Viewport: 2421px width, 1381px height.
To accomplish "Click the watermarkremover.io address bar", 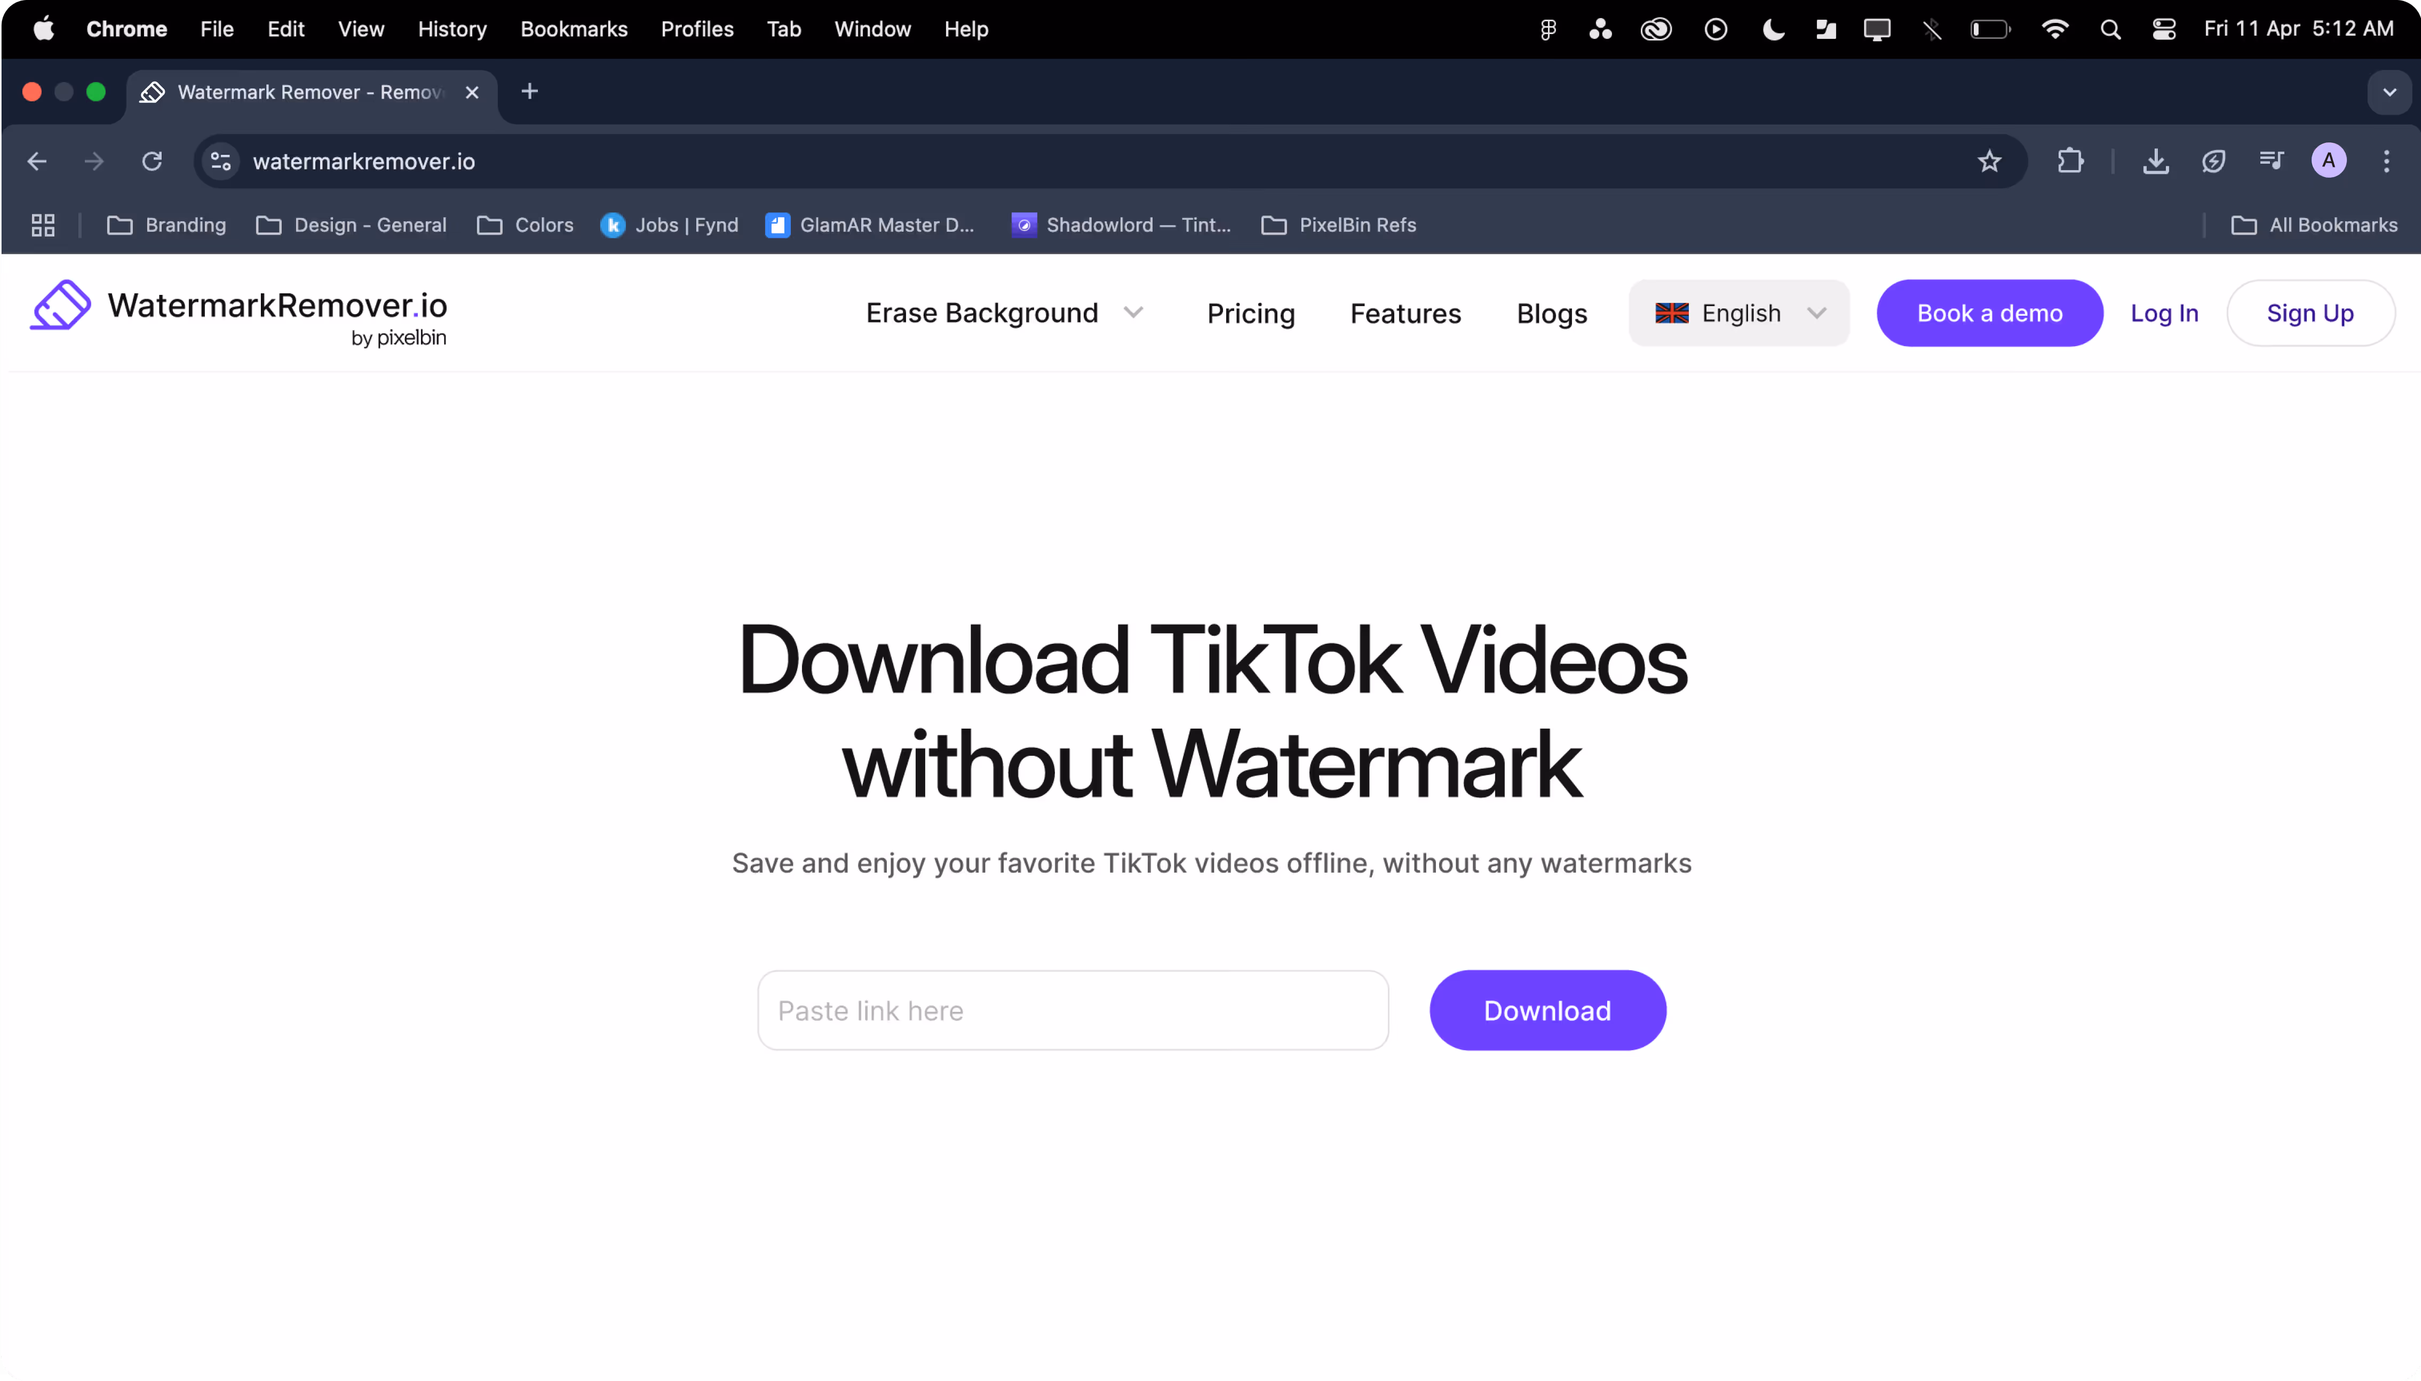I will point(1110,161).
